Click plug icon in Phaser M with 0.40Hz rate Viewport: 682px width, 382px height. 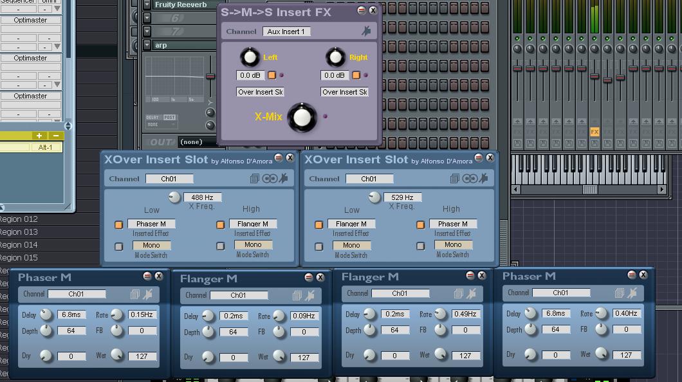click(x=632, y=293)
